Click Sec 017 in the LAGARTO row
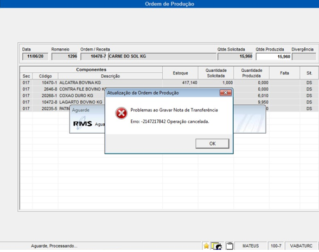 click(x=26, y=102)
